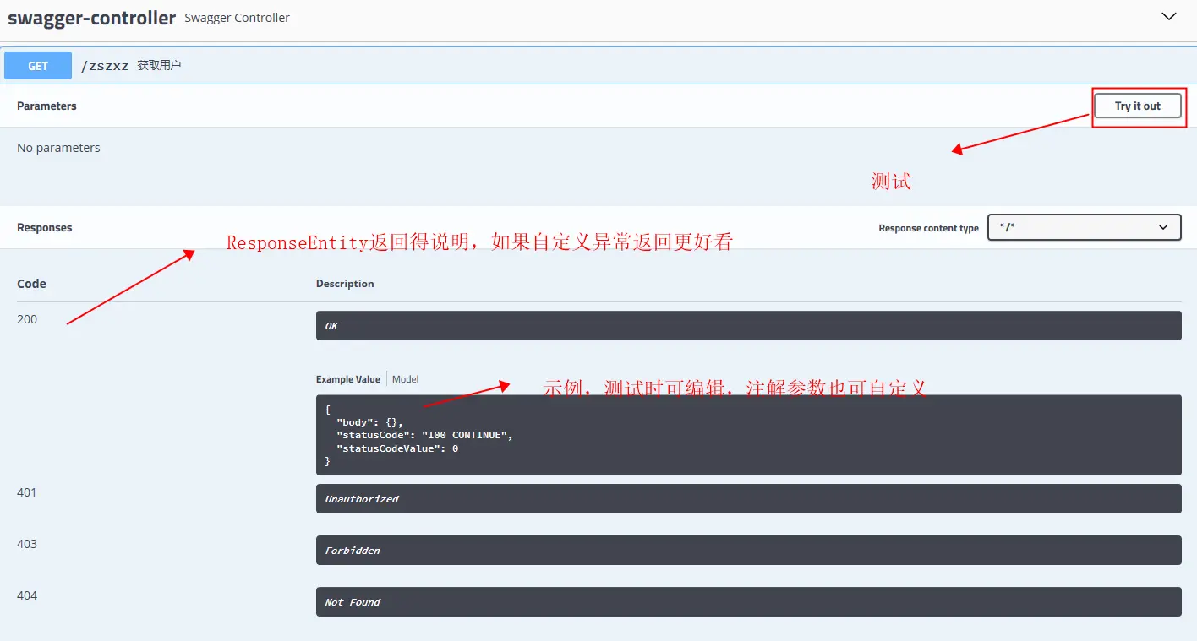Viewport: 1197px width, 641px height.
Task: Click the GET method badge
Action: point(38,66)
